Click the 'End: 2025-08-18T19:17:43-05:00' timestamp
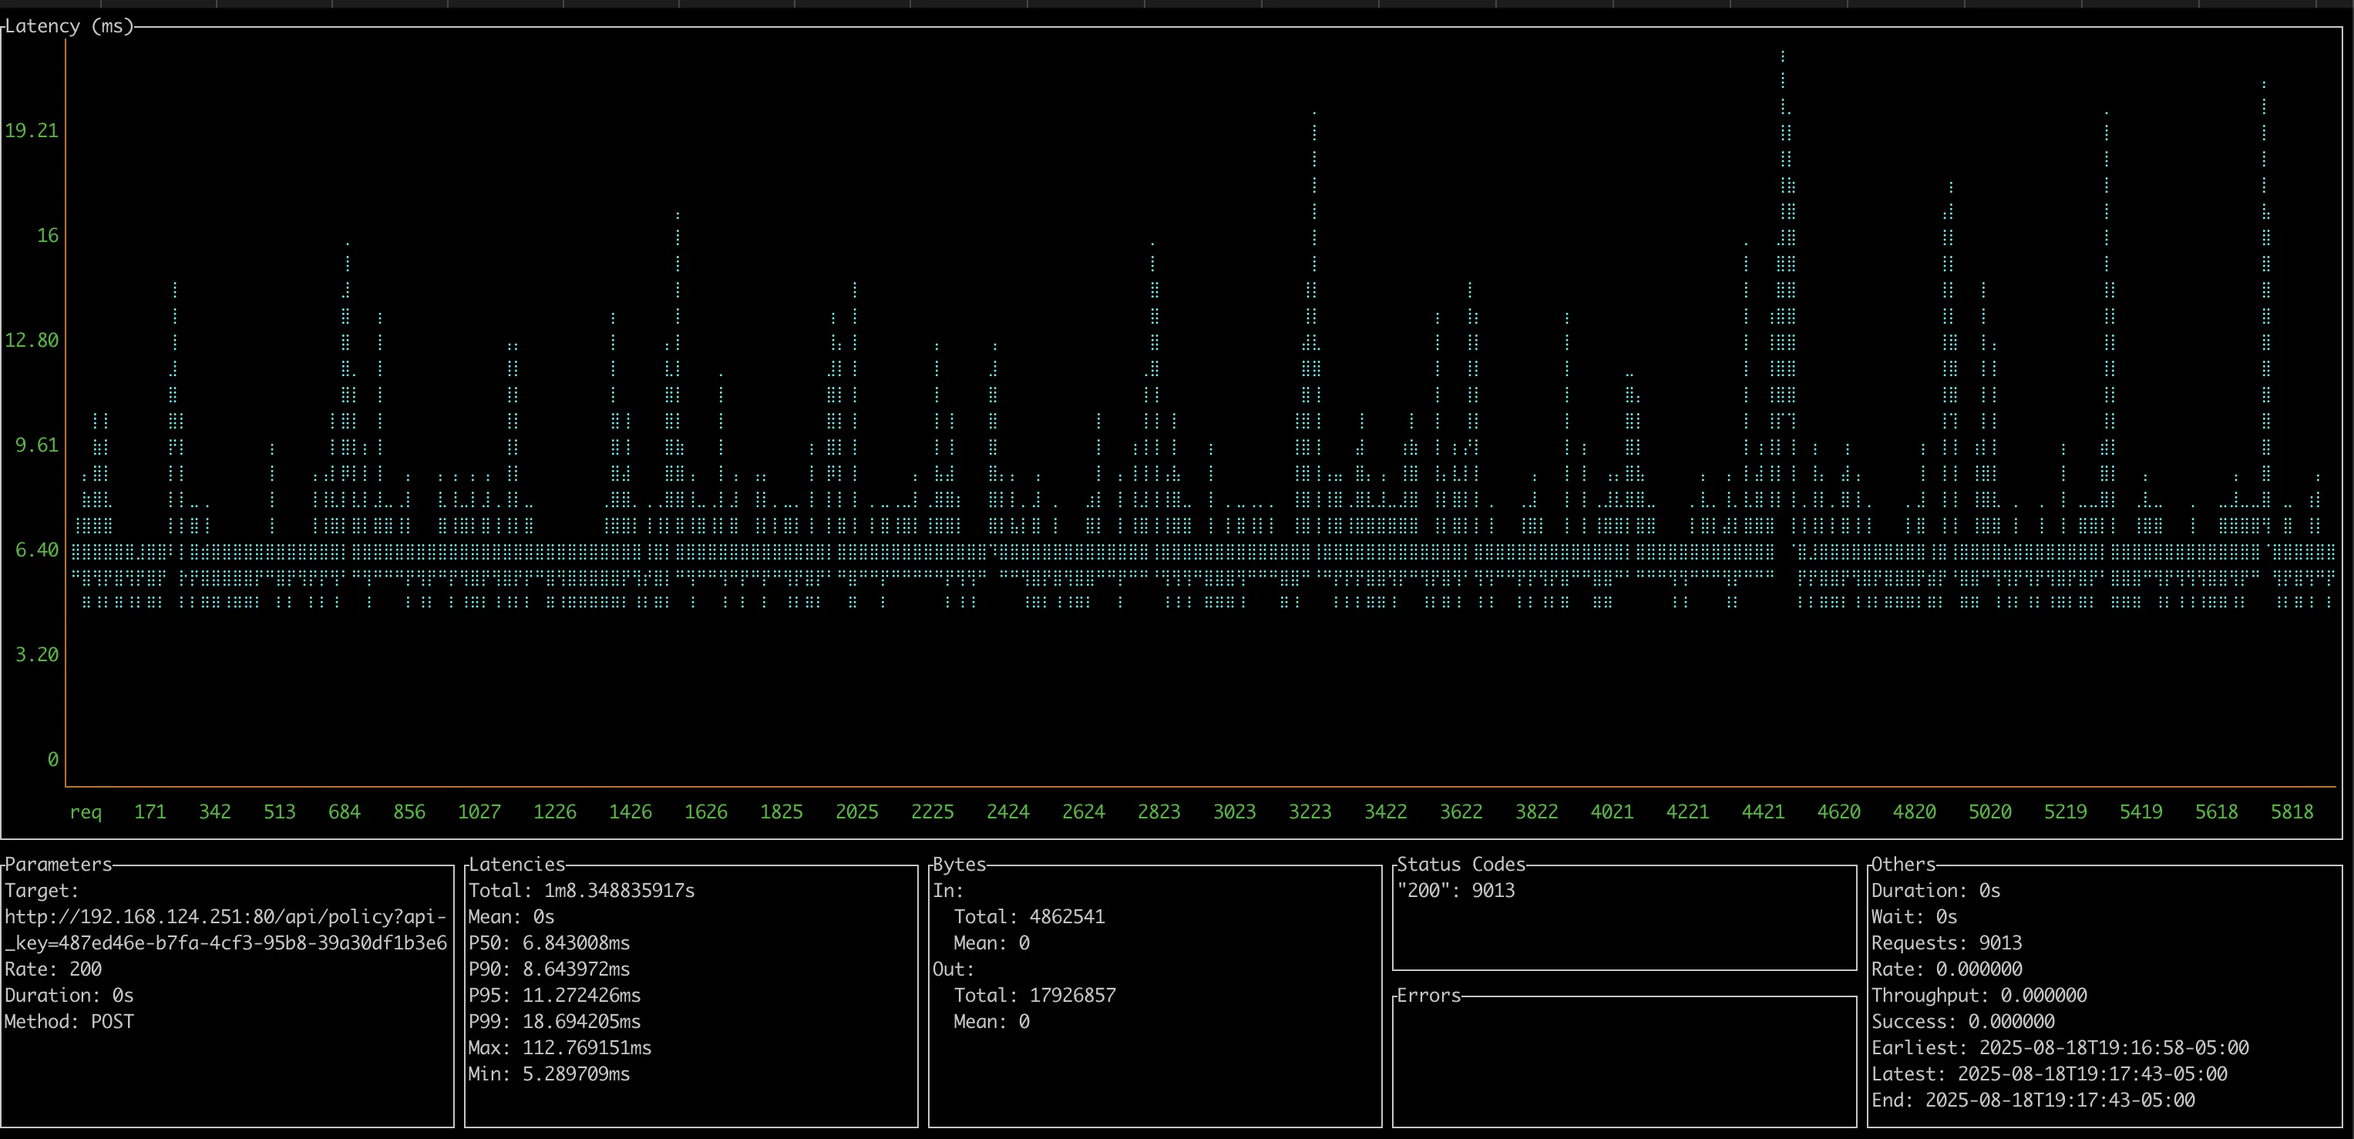Viewport: 2354px width, 1139px height. [x=2033, y=1100]
